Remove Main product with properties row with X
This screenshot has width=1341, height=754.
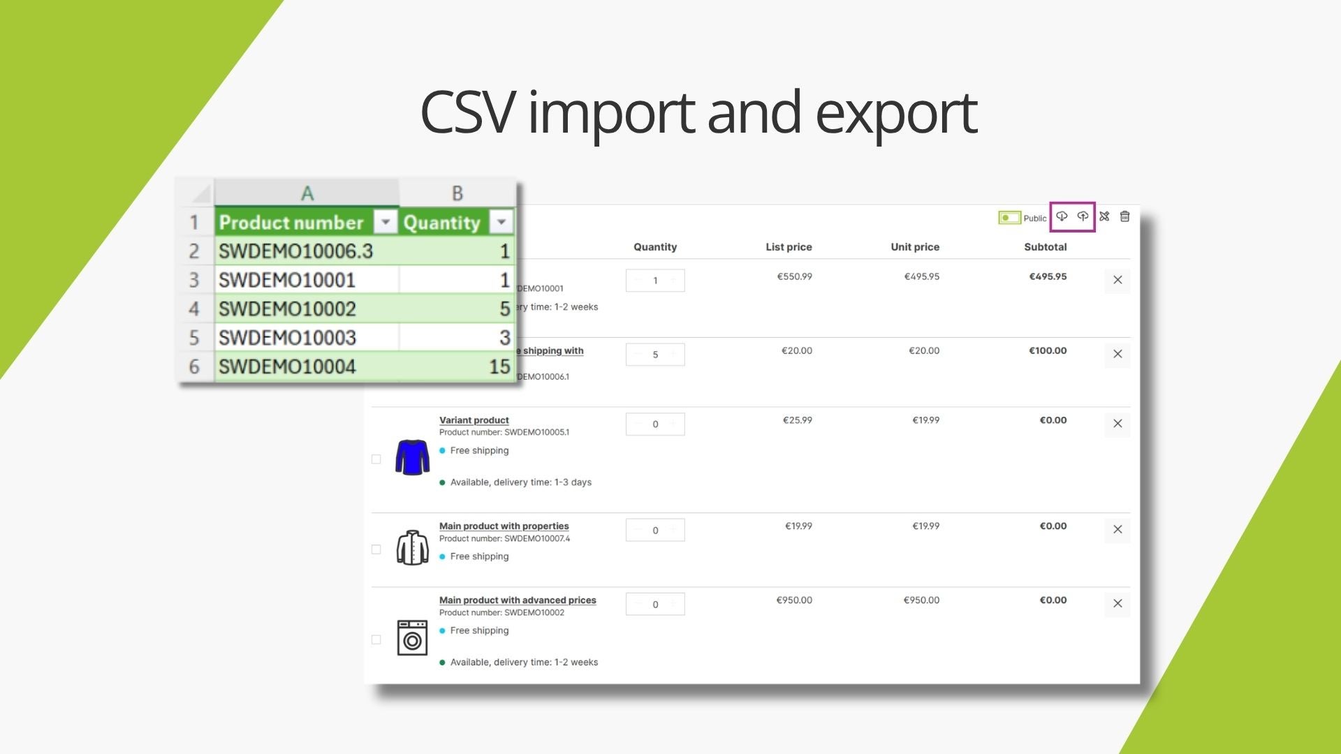(x=1117, y=530)
